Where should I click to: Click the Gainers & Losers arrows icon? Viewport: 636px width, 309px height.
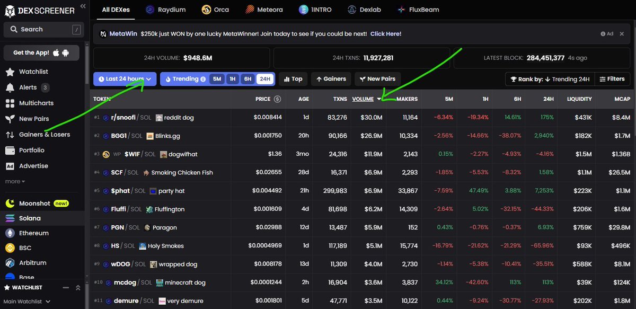point(10,135)
